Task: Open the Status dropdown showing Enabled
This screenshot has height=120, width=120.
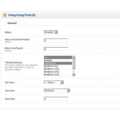Action: [x=51, y=32]
